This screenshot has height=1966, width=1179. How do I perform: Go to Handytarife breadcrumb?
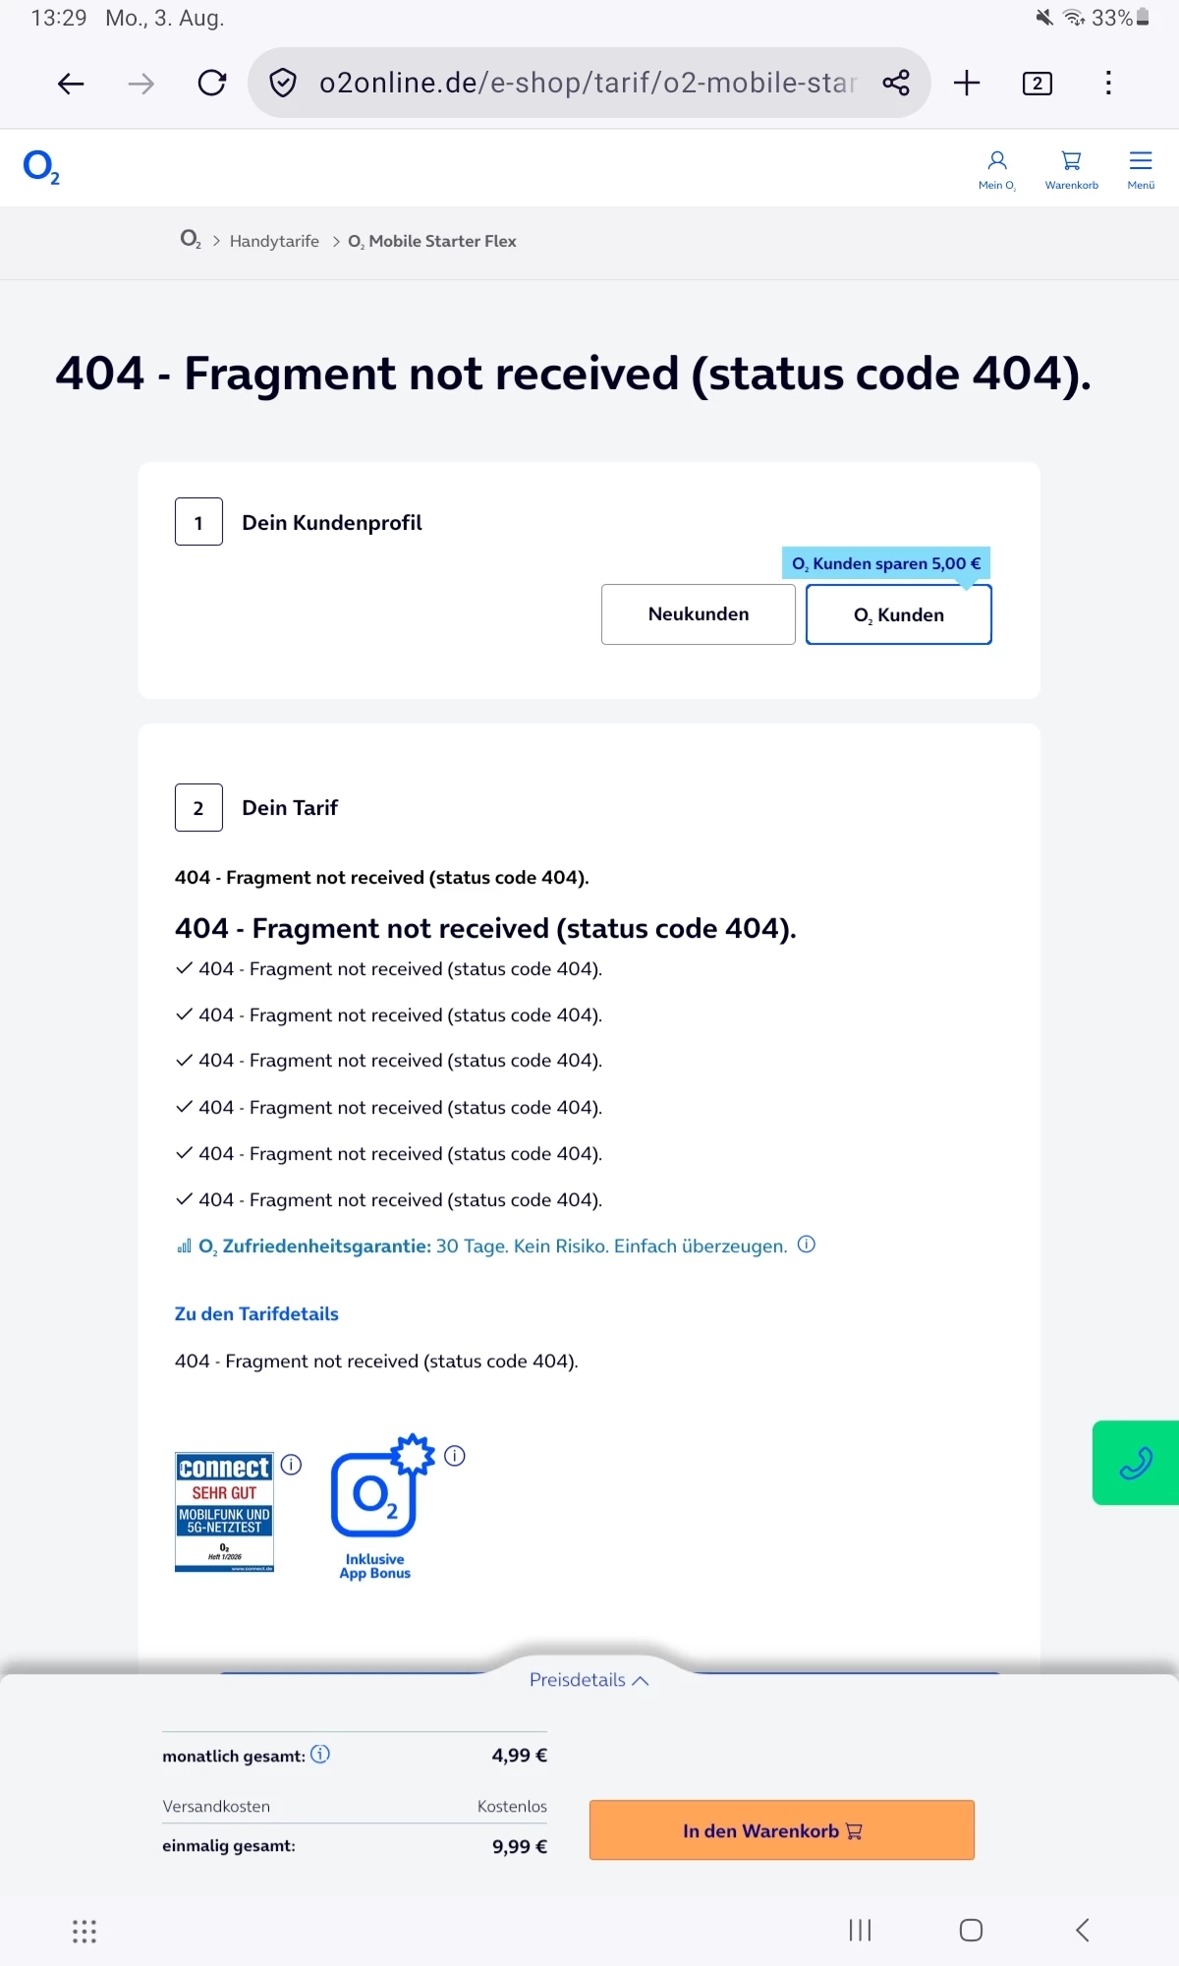coord(274,241)
